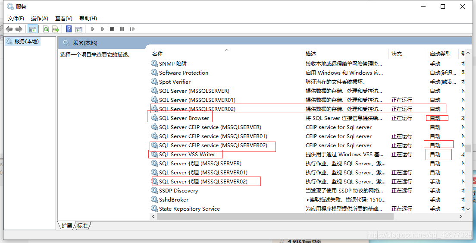Open help with the question mark icon
This screenshot has width=476, height=243.
click(x=69, y=29)
